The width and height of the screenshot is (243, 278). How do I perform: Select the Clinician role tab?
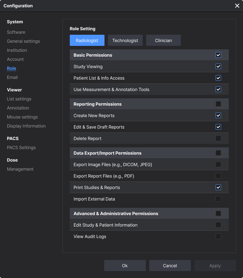163,40
